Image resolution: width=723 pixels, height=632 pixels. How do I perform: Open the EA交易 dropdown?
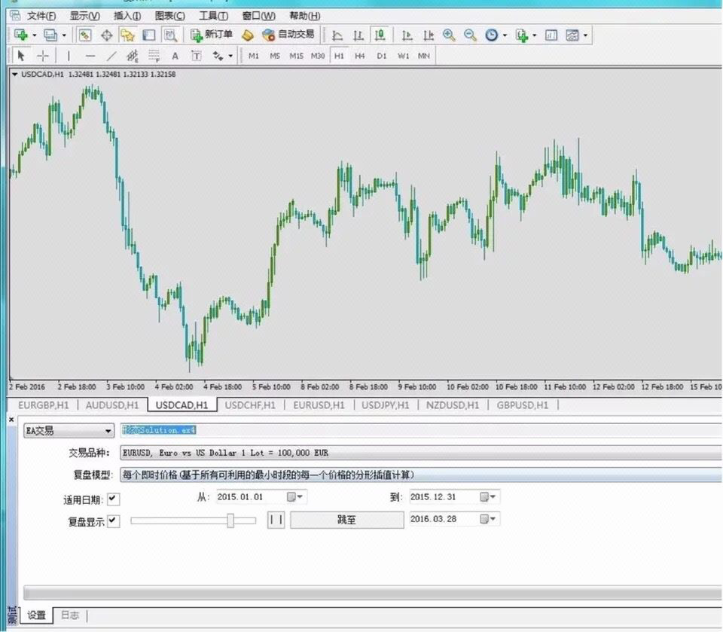[108, 430]
